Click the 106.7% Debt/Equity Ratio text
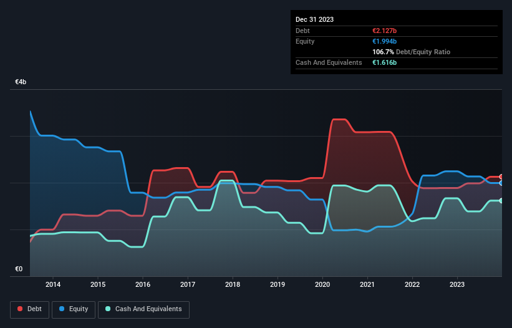The height and width of the screenshot is (328, 512). click(411, 52)
